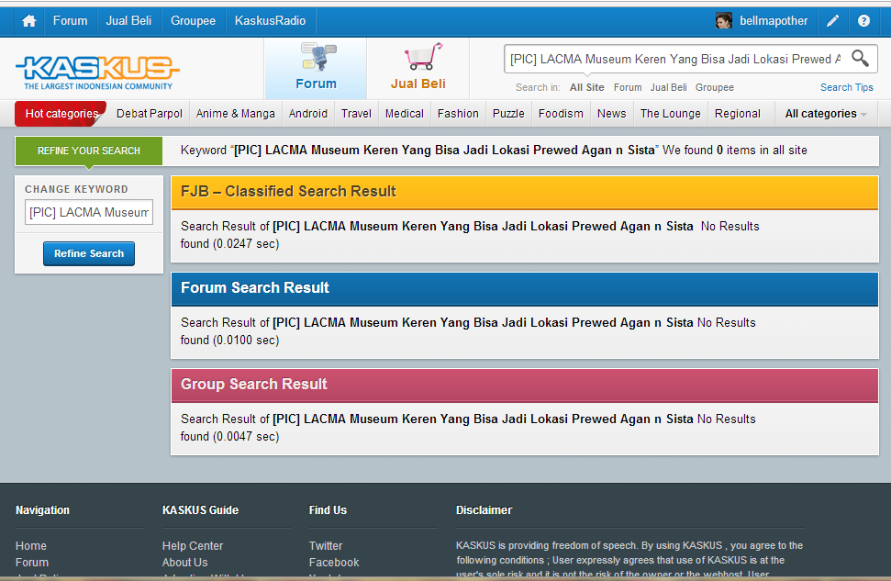Open Medical category

[x=404, y=114]
